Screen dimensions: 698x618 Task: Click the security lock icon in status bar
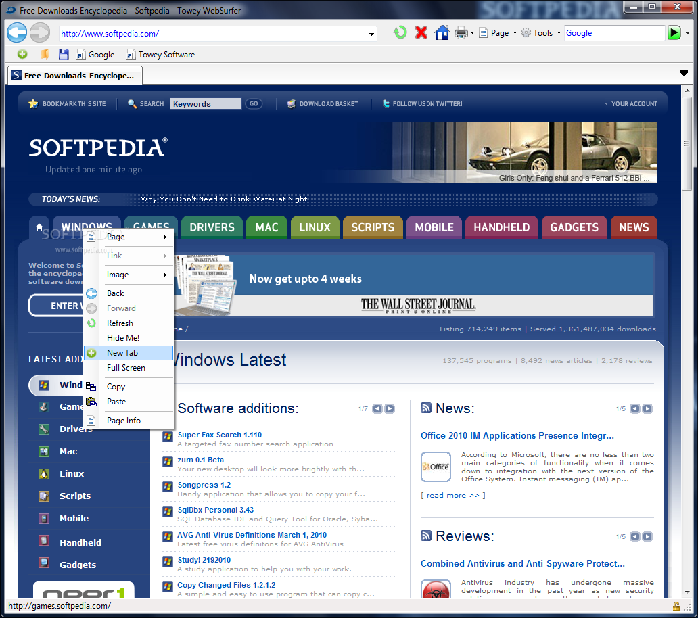click(676, 606)
